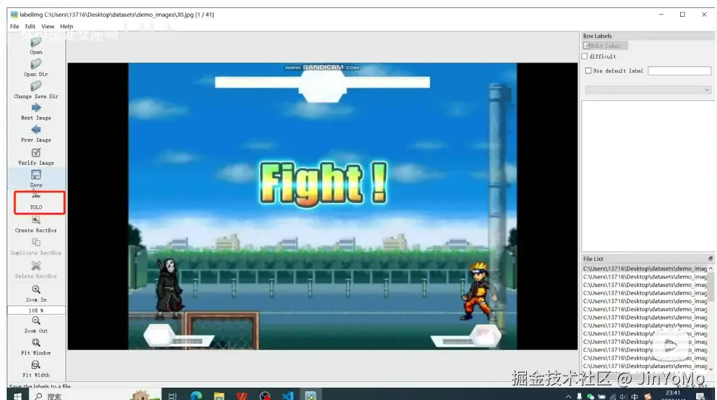Click the labelImg taskbar icon
The height and width of the screenshot is (400, 717).
pos(310,397)
